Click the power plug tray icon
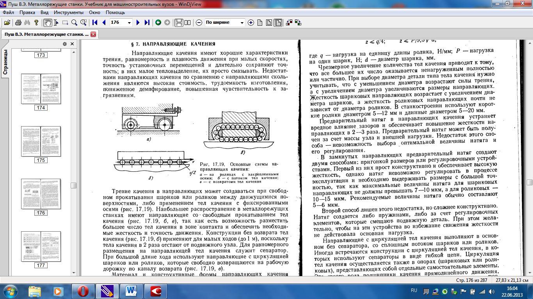The image size is (533, 299). coord(473,291)
